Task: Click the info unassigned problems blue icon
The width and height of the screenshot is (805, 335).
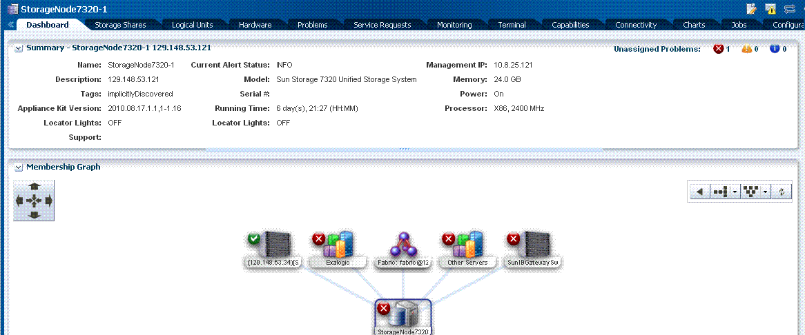Action: tap(775, 49)
